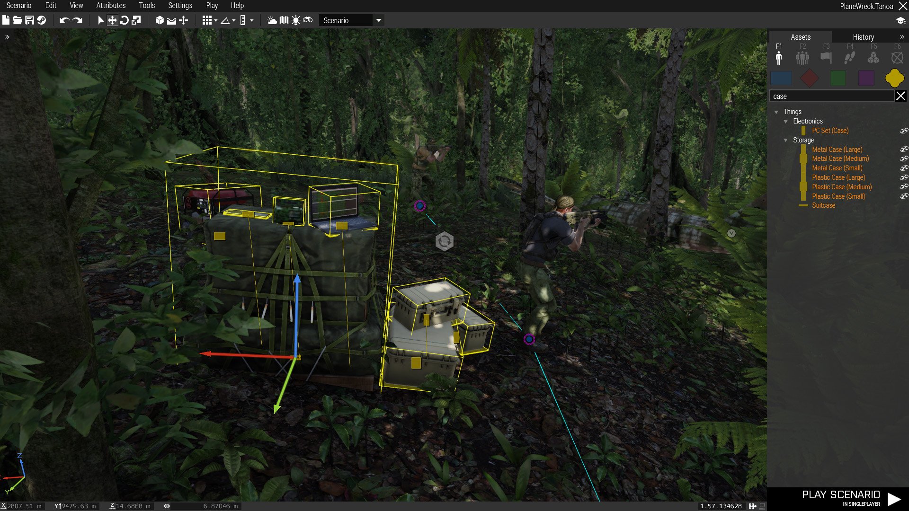This screenshot has width=909, height=511.
Task: Undo the last action with the undo arrow
Action: (x=64, y=20)
